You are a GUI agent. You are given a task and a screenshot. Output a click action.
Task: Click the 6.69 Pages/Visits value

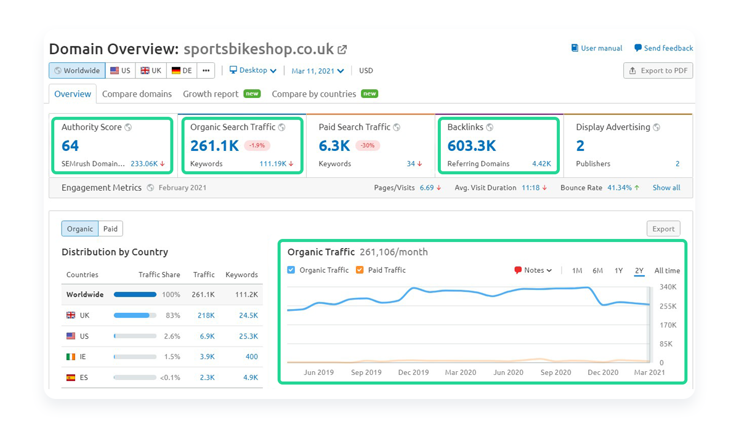click(x=427, y=188)
